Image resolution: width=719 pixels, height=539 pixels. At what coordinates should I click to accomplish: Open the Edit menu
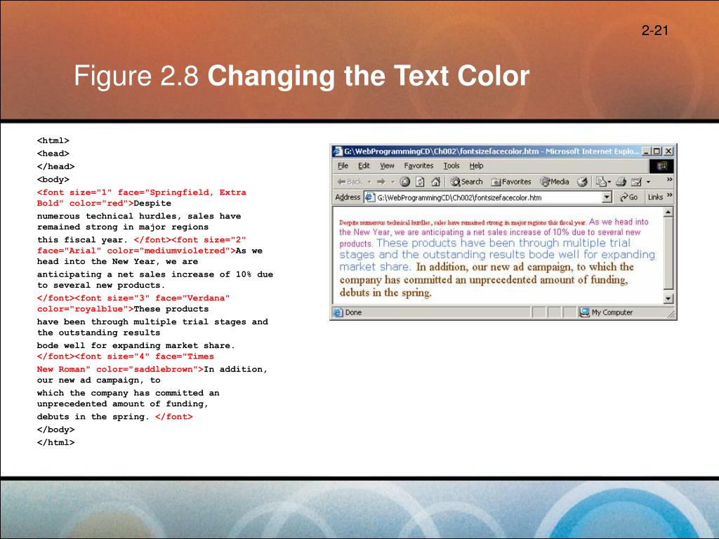coord(364,166)
